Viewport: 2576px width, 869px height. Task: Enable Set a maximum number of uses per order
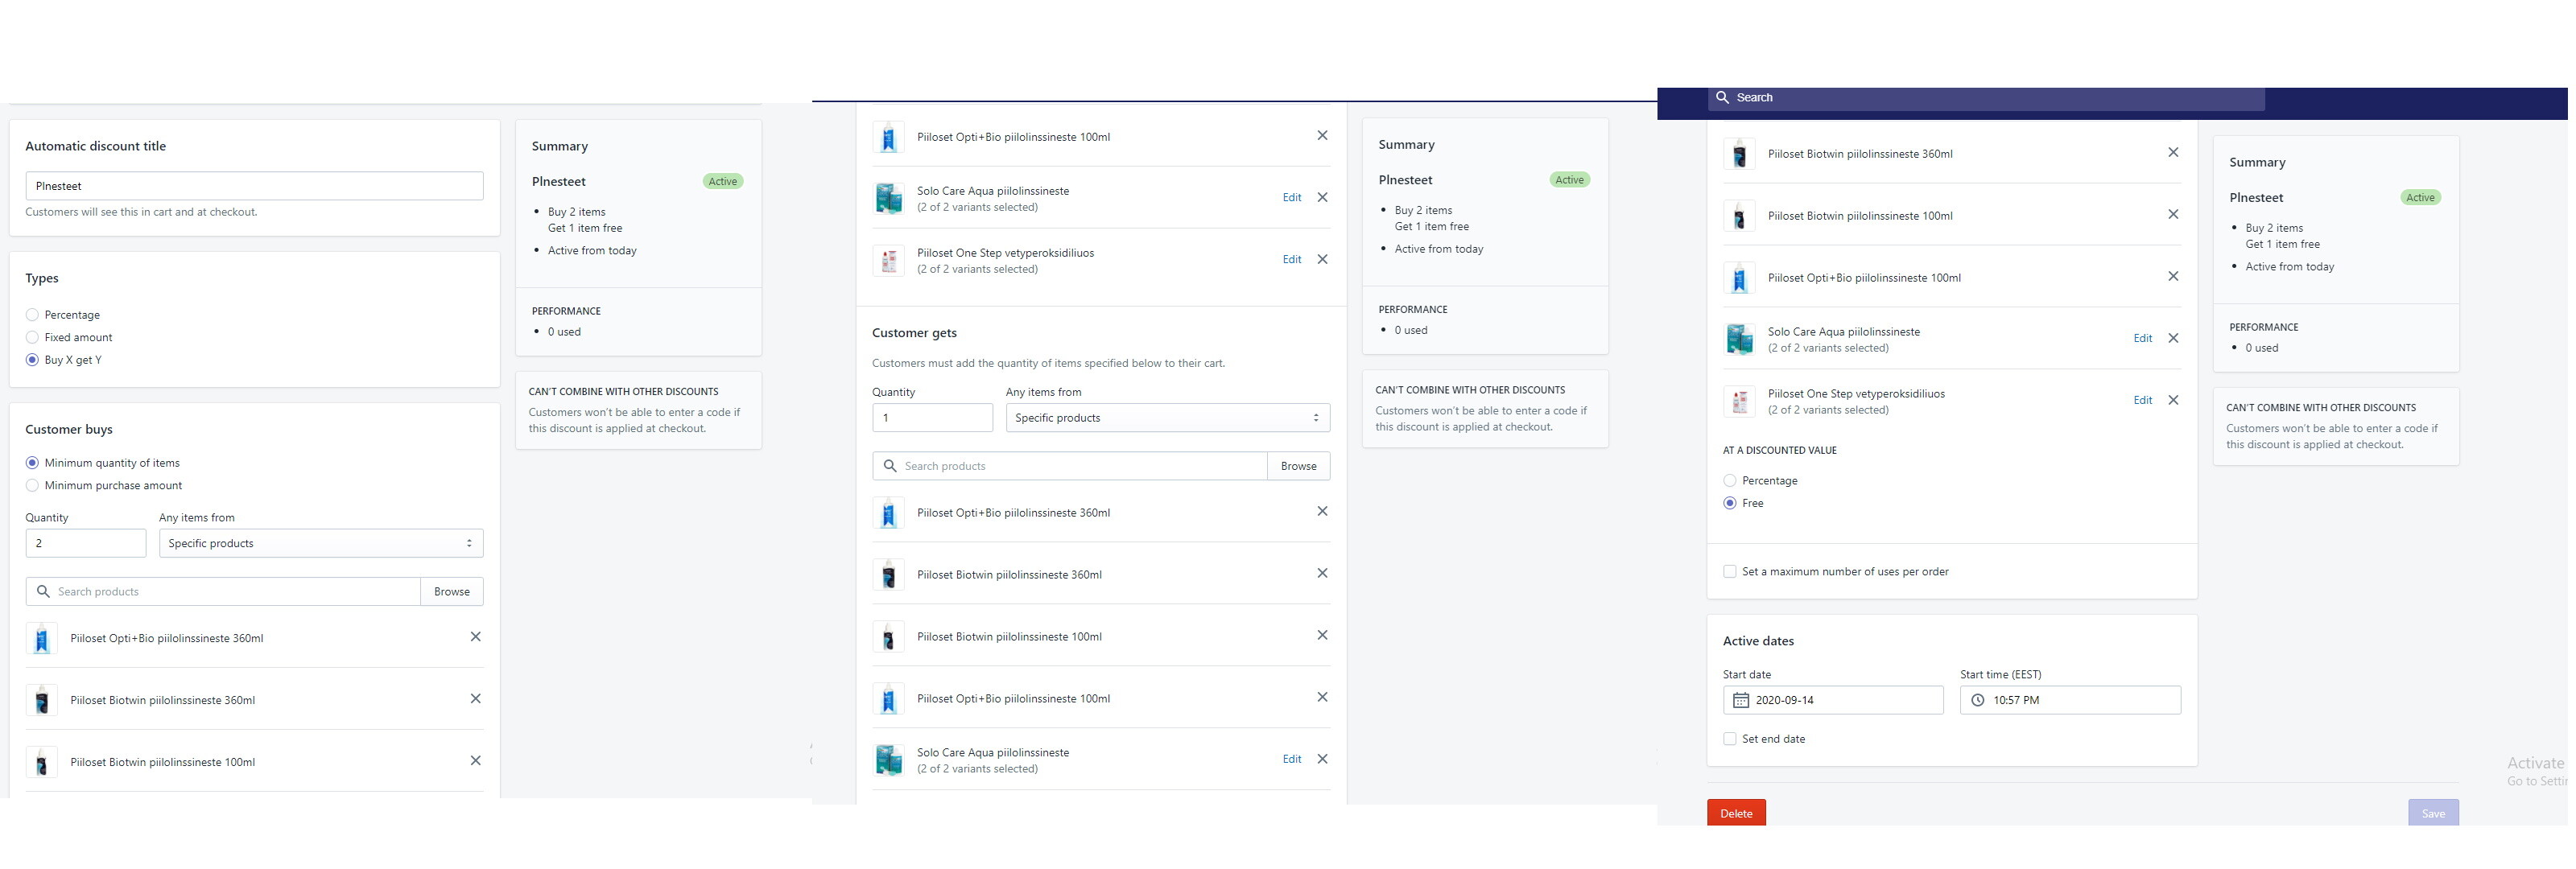(1729, 572)
